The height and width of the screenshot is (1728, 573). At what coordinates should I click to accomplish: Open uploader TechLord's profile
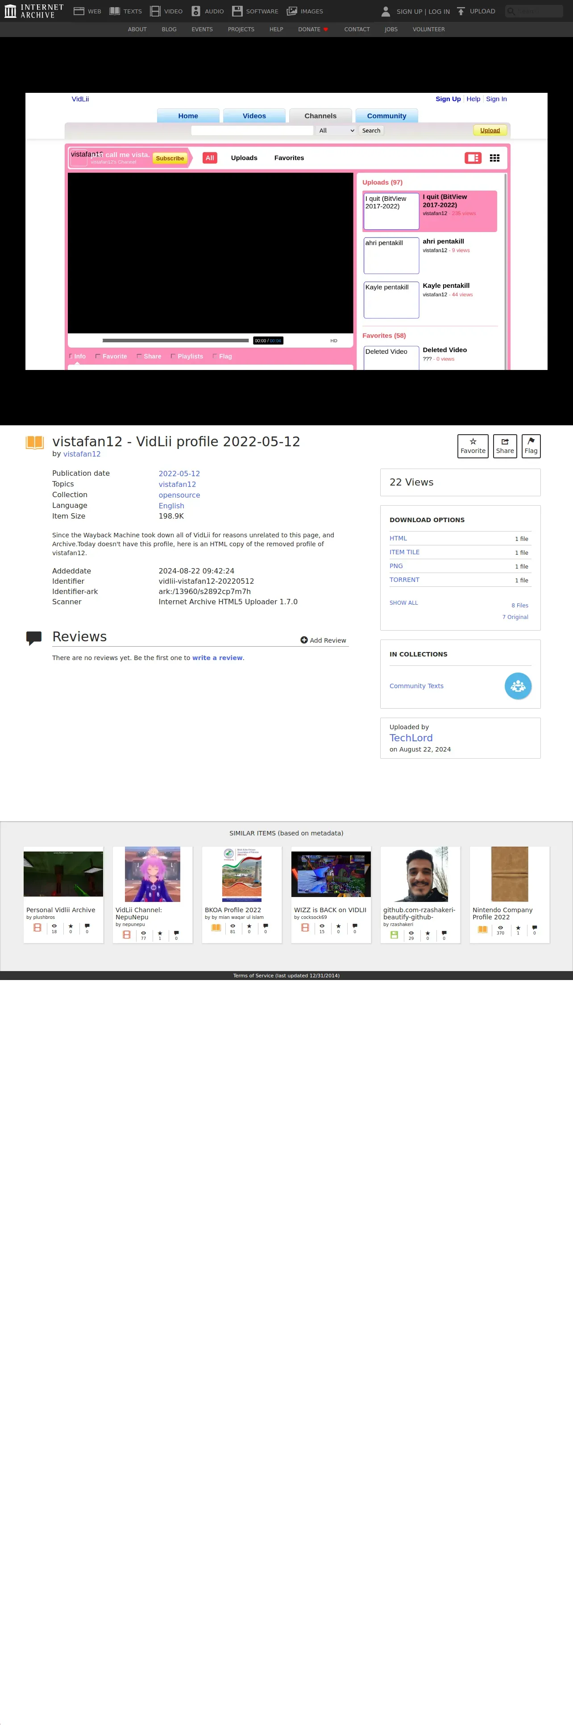(x=411, y=738)
